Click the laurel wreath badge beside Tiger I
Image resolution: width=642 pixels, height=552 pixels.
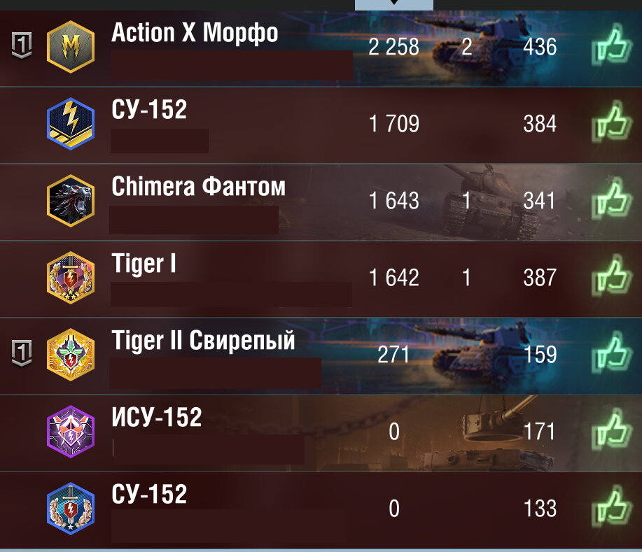pyautogui.click(x=71, y=278)
